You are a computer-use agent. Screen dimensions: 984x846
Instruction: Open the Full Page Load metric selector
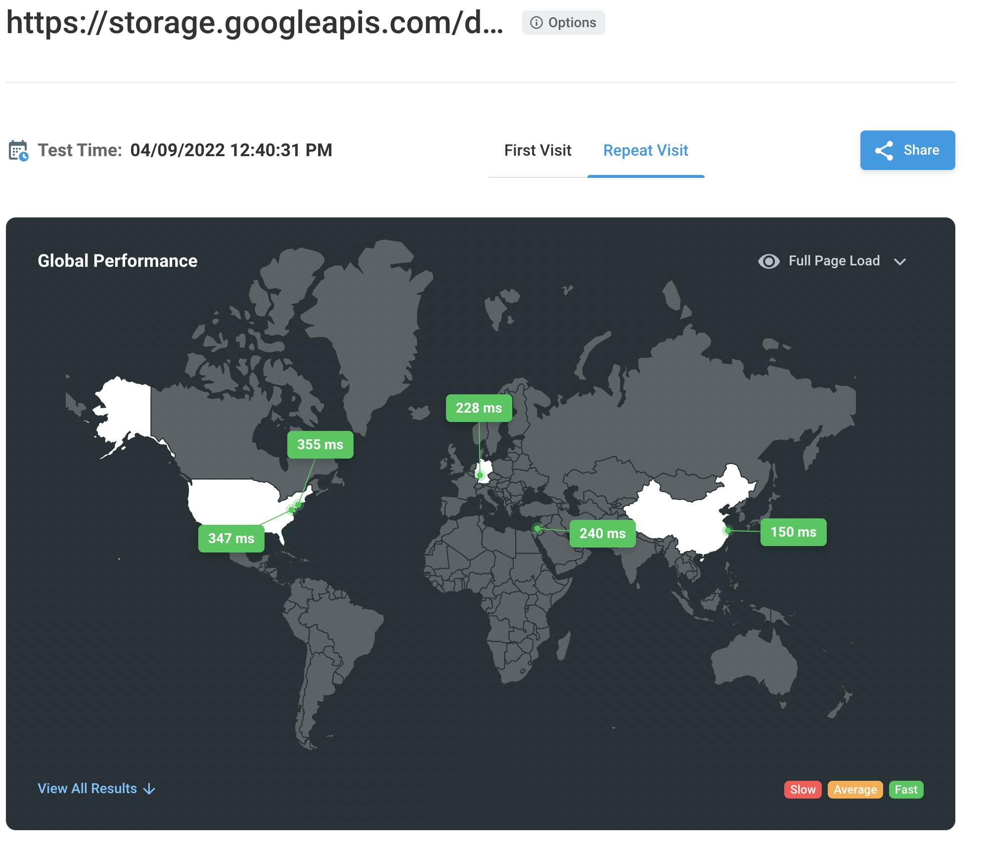[x=834, y=261]
